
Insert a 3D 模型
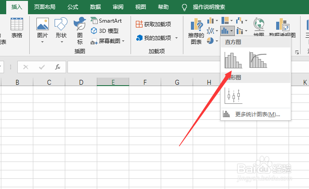click(x=104, y=31)
